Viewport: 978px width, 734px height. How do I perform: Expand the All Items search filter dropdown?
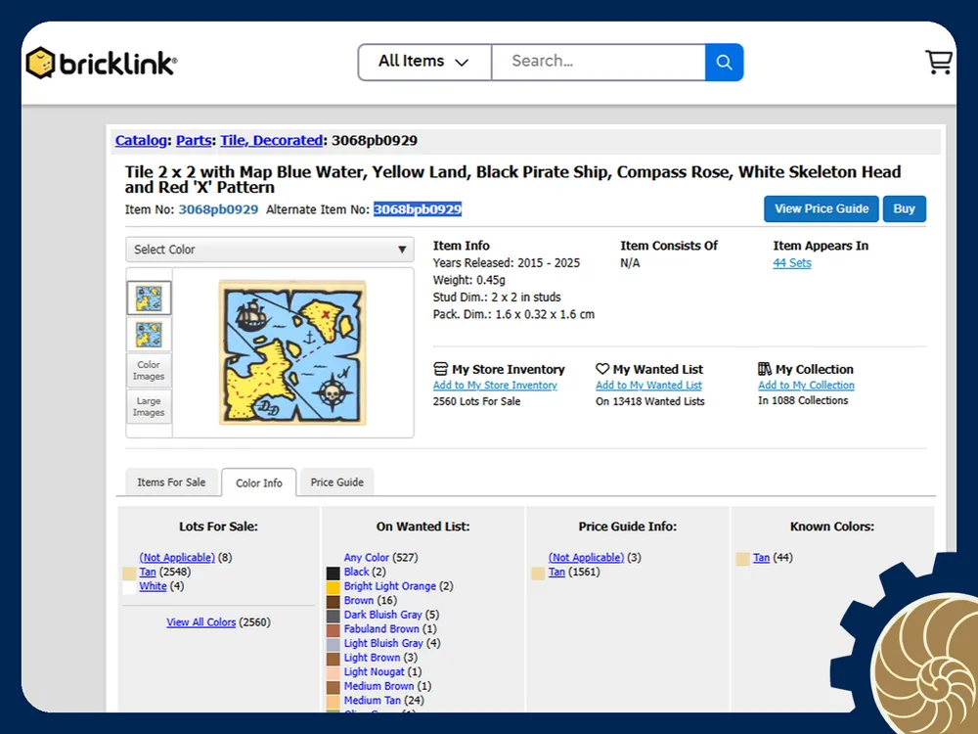tap(423, 61)
